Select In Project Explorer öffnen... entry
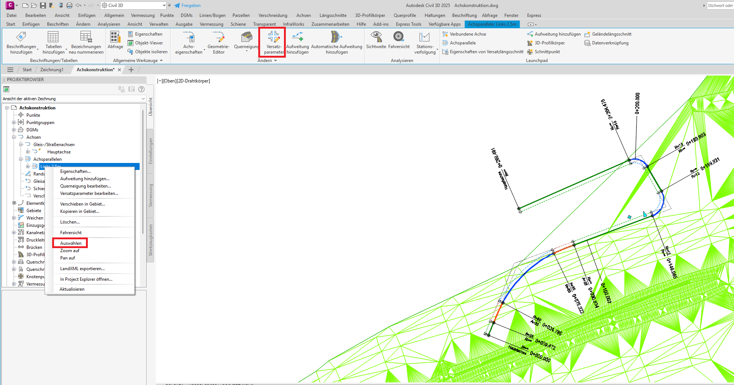This screenshot has height=385, width=734. tap(86, 279)
